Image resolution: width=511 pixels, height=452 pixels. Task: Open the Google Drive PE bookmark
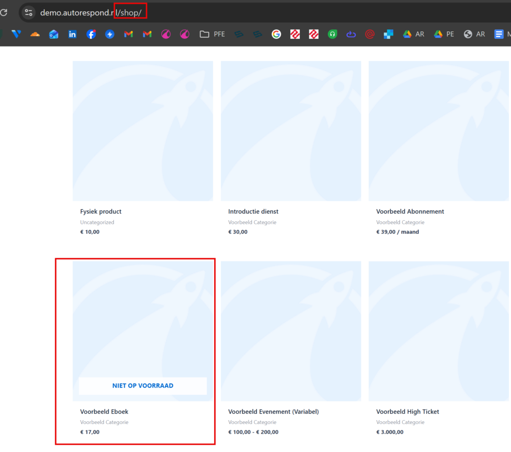click(x=444, y=34)
